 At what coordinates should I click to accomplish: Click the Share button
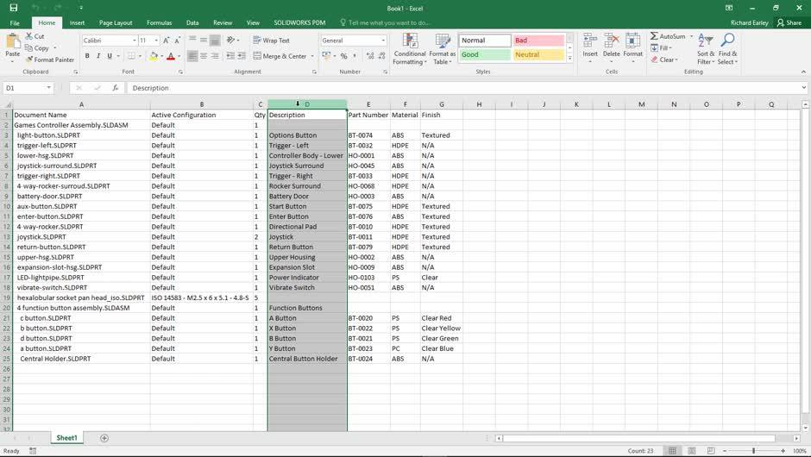click(x=789, y=22)
